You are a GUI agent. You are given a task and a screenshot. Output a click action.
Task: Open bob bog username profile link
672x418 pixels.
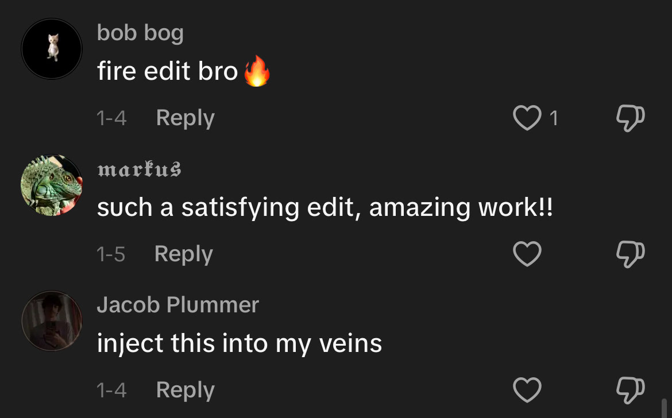coord(140,33)
